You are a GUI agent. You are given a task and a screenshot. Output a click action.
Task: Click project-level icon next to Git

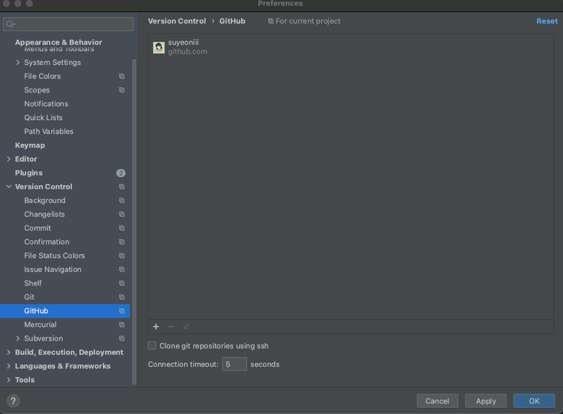121,297
